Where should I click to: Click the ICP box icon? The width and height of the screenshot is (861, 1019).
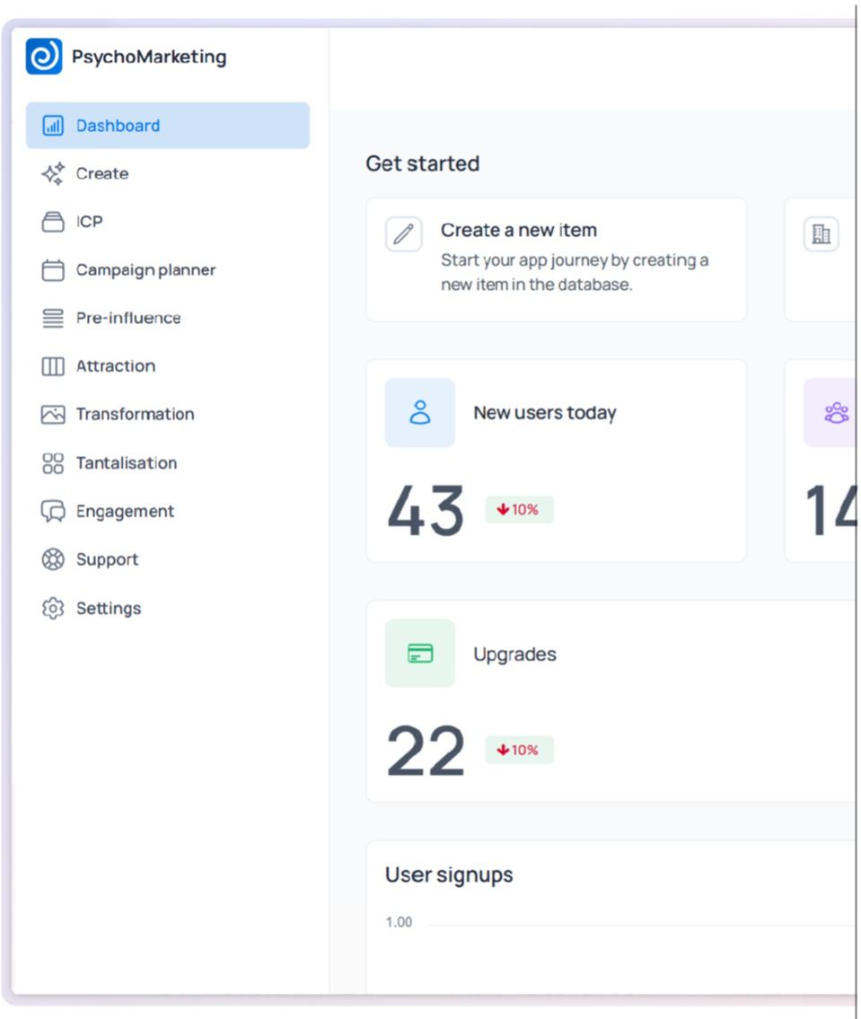coord(53,222)
